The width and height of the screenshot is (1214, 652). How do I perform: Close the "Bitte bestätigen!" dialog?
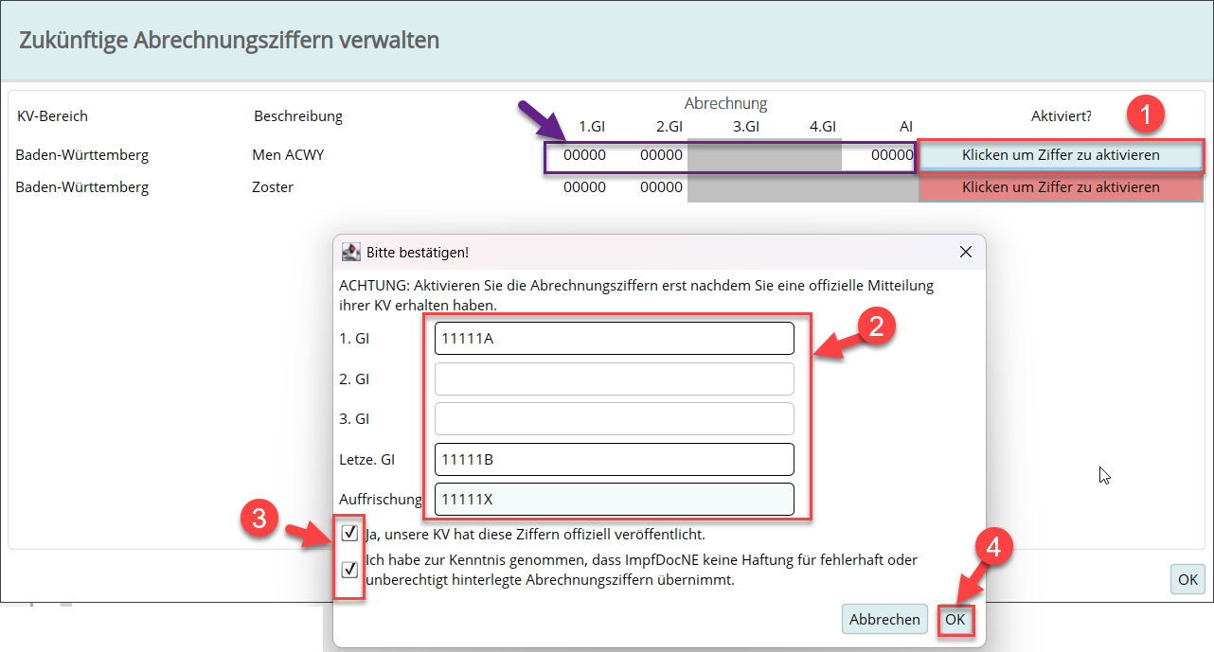pyautogui.click(x=965, y=252)
